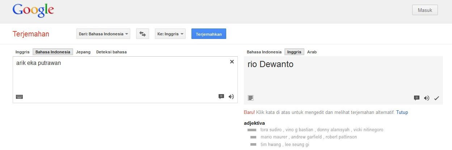
Task: Click alternative row starting mario maurer
Action: (309, 137)
